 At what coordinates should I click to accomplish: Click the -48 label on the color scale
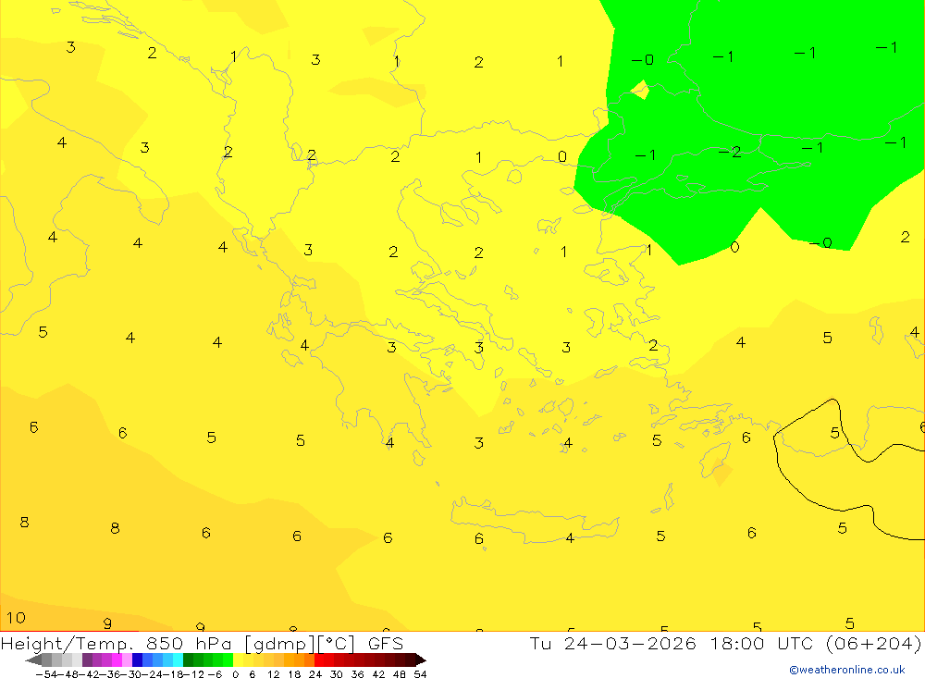tap(68, 674)
